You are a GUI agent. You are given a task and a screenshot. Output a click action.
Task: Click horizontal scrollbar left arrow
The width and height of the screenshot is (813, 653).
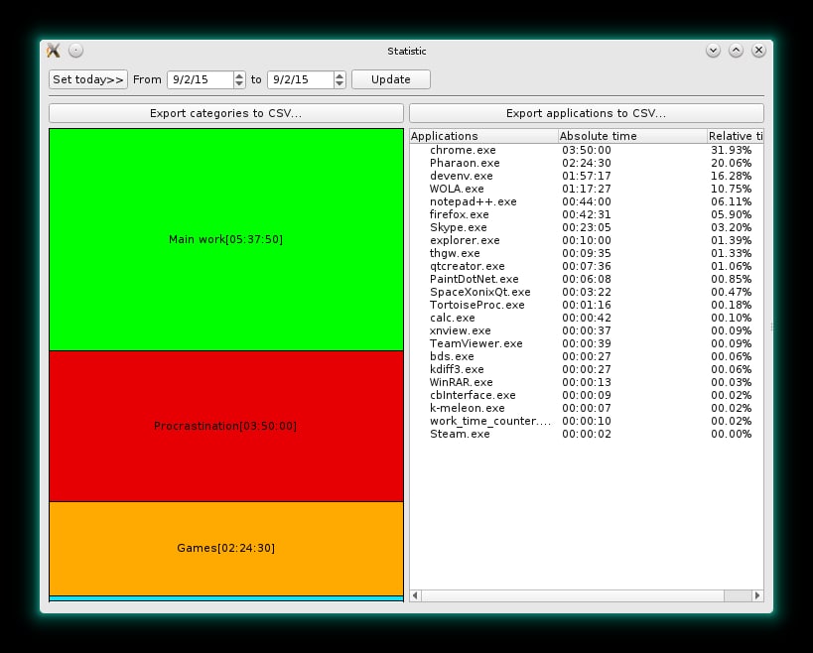pos(415,595)
